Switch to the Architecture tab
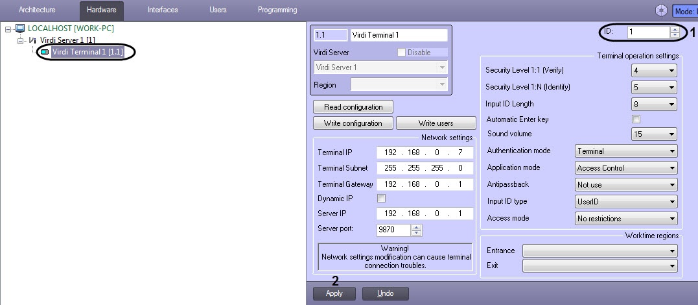This screenshot has width=698, height=305. click(x=37, y=10)
